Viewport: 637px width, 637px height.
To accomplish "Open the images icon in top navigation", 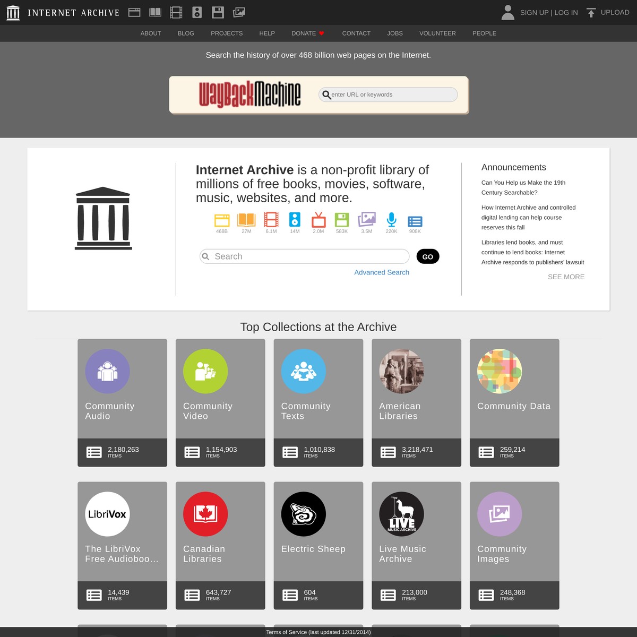I will [238, 12].
